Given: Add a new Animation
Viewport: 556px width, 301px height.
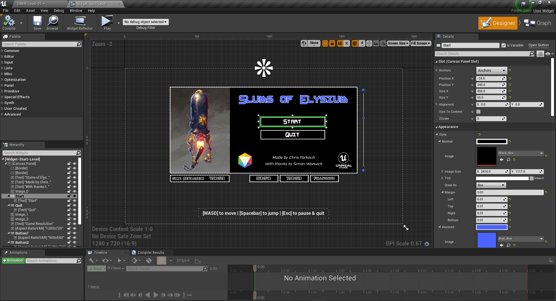Looking at the screenshot, I should pyautogui.click(x=13, y=261).
